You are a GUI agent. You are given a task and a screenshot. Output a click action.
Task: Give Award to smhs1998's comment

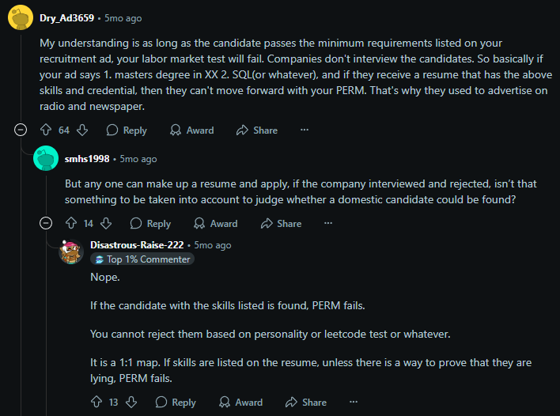[216, 224]
